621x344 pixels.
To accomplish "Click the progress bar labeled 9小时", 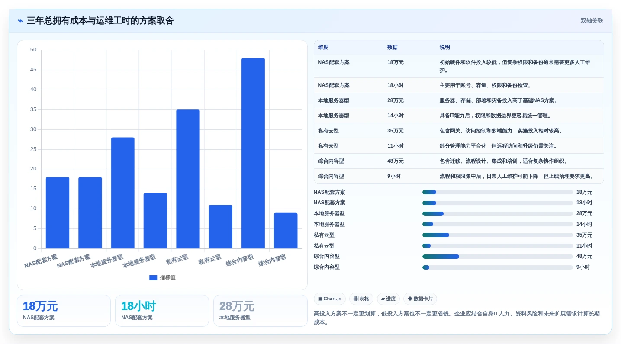I will pos(498,267).
